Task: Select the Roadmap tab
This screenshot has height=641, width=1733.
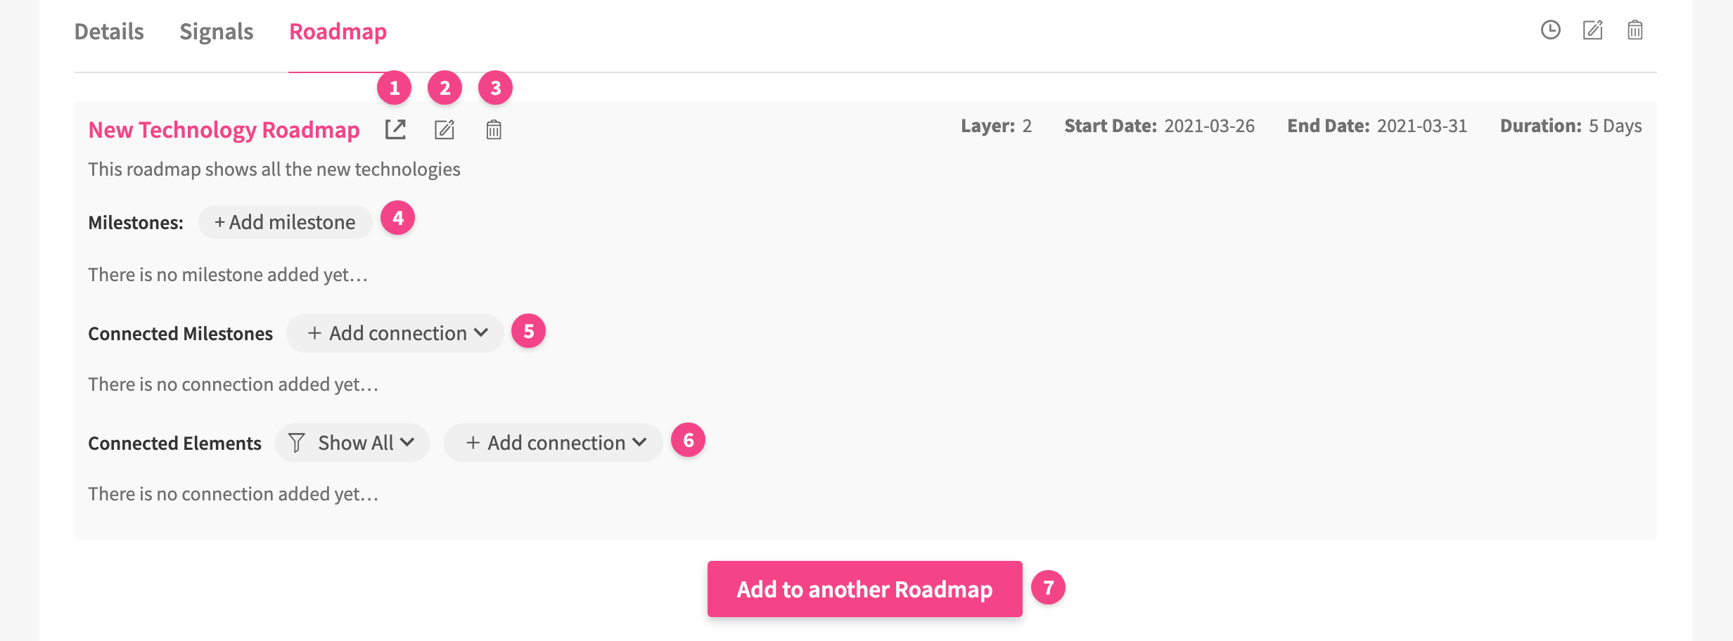Action: point(338,32)
